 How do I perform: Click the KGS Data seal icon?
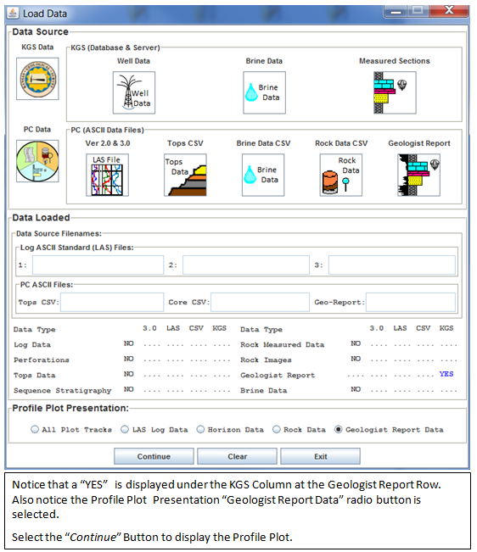point(37,79)
